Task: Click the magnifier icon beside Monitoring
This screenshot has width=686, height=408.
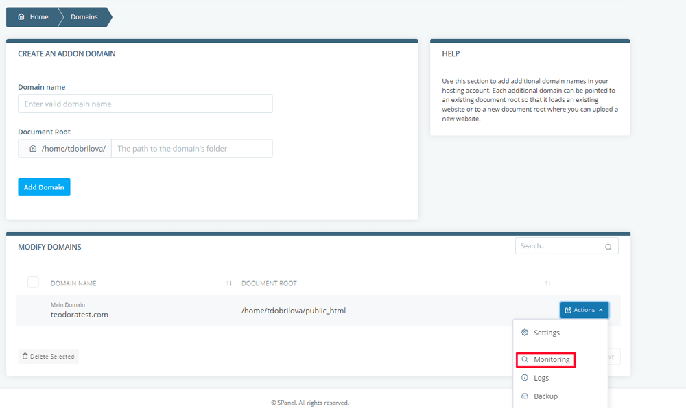Action: click(525, 359)
